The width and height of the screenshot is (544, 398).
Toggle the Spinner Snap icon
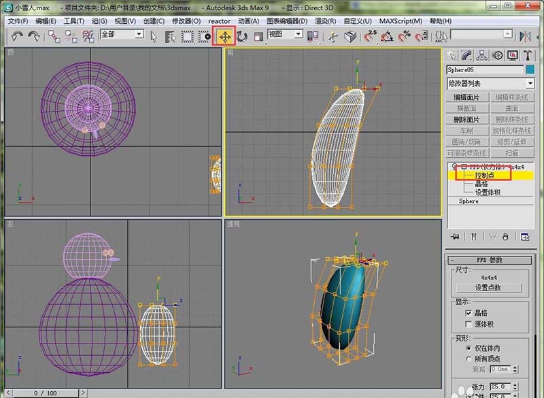[x=421, y=36]
